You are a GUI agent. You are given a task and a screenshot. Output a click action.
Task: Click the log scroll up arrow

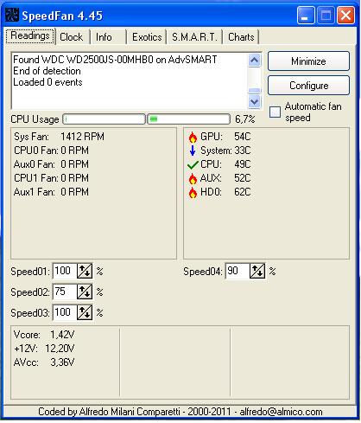[x=254, y=61]
